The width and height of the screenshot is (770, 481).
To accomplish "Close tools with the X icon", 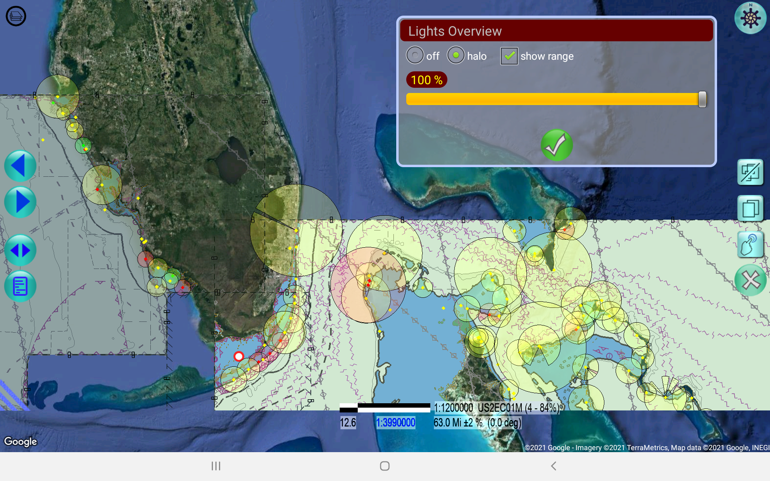I will (x=750, y=280).
